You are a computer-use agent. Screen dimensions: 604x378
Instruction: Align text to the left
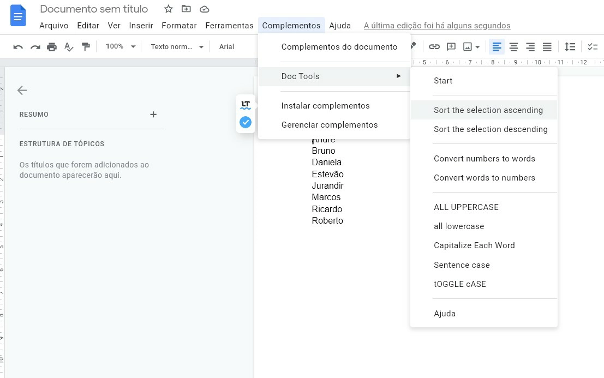(x=497, y=47)
